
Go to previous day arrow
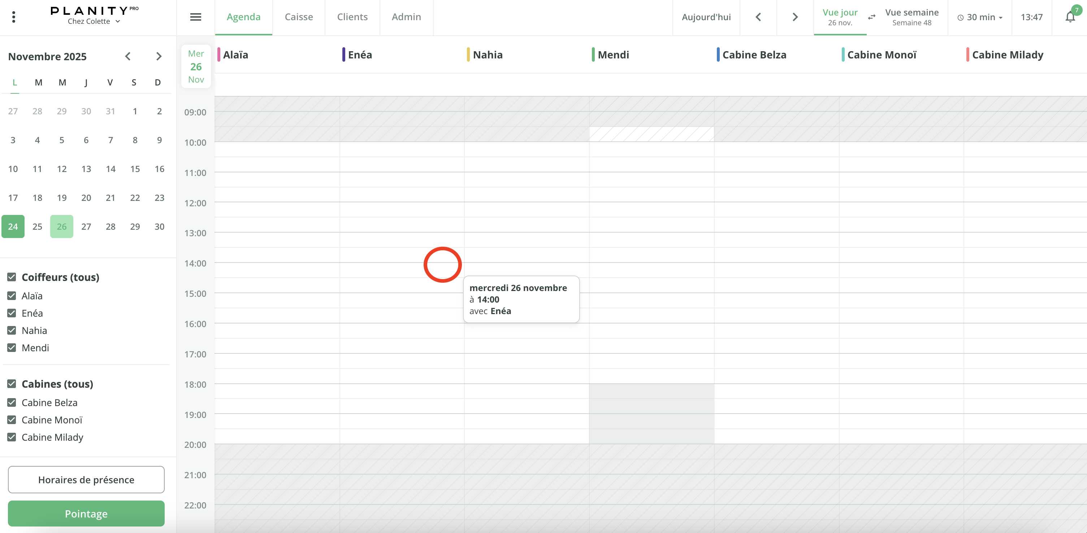[758, 17]
